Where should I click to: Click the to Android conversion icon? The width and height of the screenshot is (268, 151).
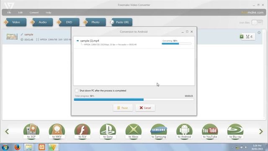(184, 131)
